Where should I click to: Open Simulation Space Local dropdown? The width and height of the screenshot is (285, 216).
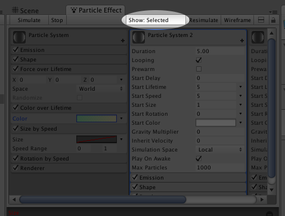tap(220, 150)
